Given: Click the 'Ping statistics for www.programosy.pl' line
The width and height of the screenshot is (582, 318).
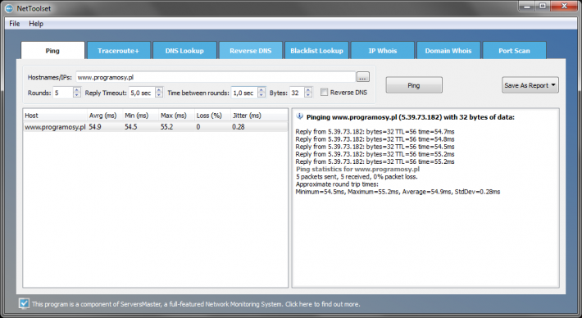Looking at the screenshot, I should point(358,169).
